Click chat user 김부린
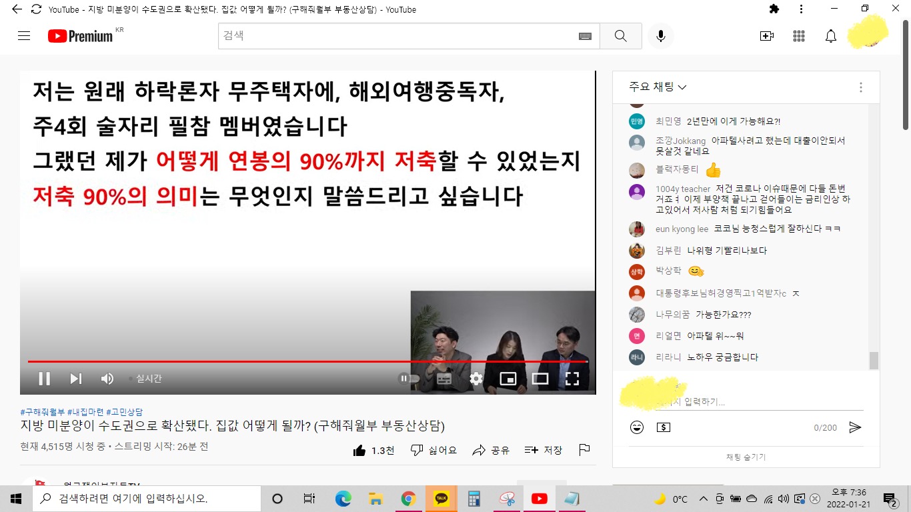The height and width of the screenshot is (512, 911). click(668, 250)
